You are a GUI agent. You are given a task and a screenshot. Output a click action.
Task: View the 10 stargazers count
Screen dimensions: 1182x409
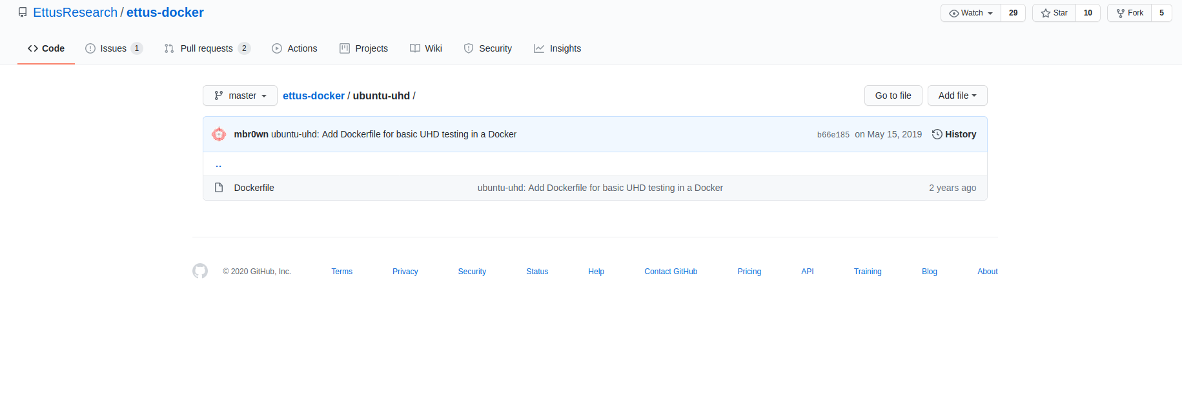[x=1088, y=13]
